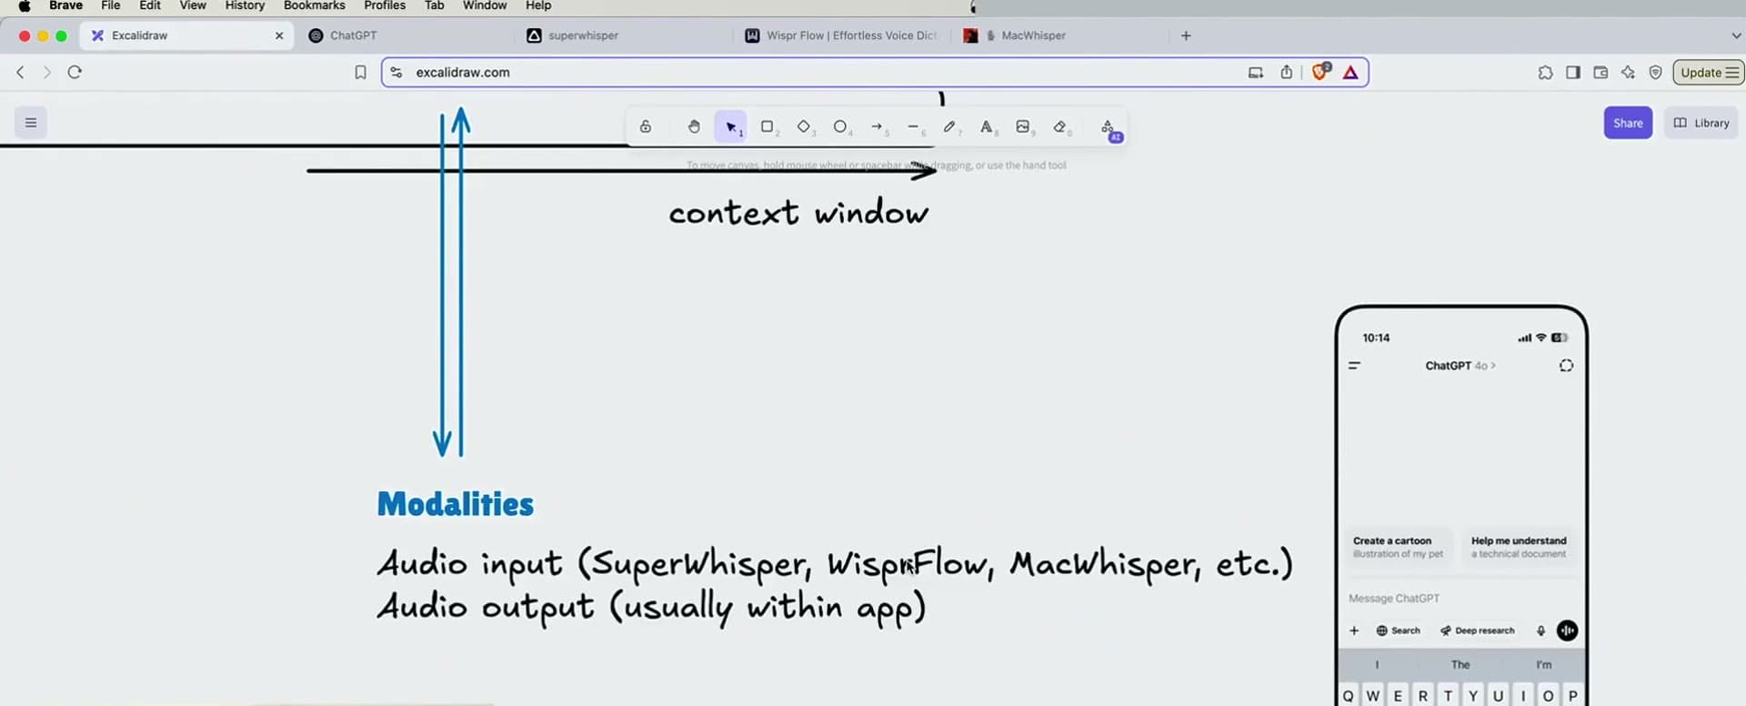The width and height of the screenshot is (1746, 706).
Task: Select the Insert image tool
Action: 1023,126
